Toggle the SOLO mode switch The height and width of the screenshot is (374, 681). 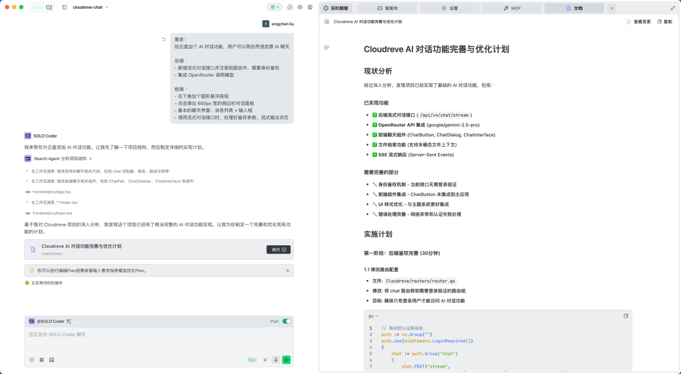pyautogui.click(x=42, y=8)
